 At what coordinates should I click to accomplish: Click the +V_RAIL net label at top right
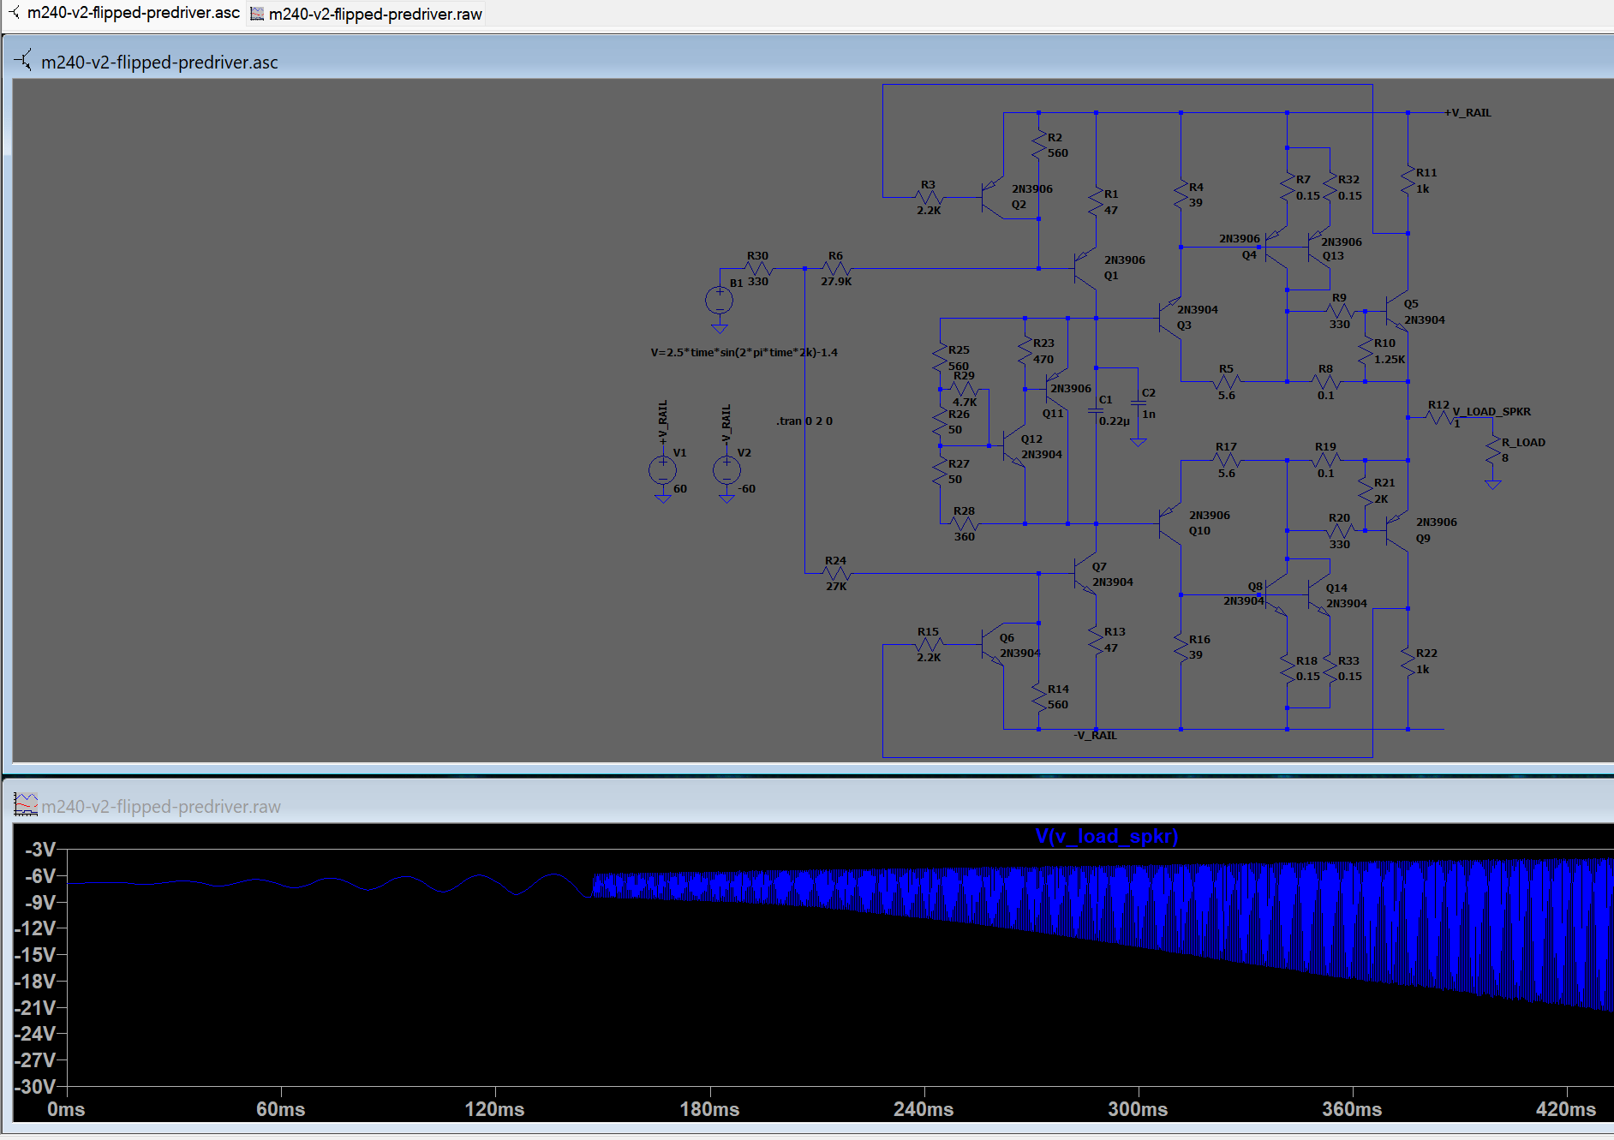tap(1468, 112)
